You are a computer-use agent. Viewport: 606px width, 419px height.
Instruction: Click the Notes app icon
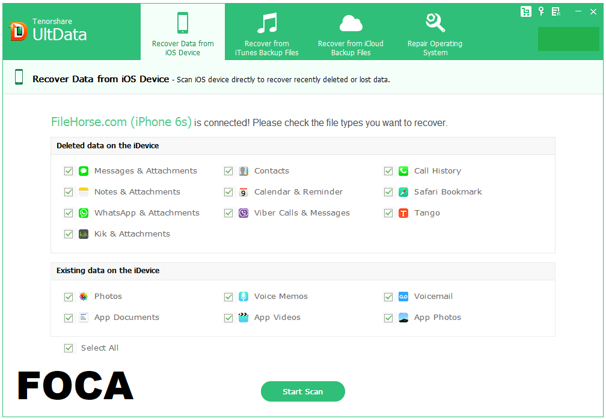point(84,191)
